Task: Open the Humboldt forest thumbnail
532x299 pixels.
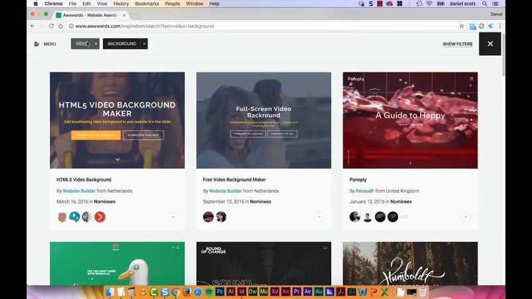Action: (410, 263)
